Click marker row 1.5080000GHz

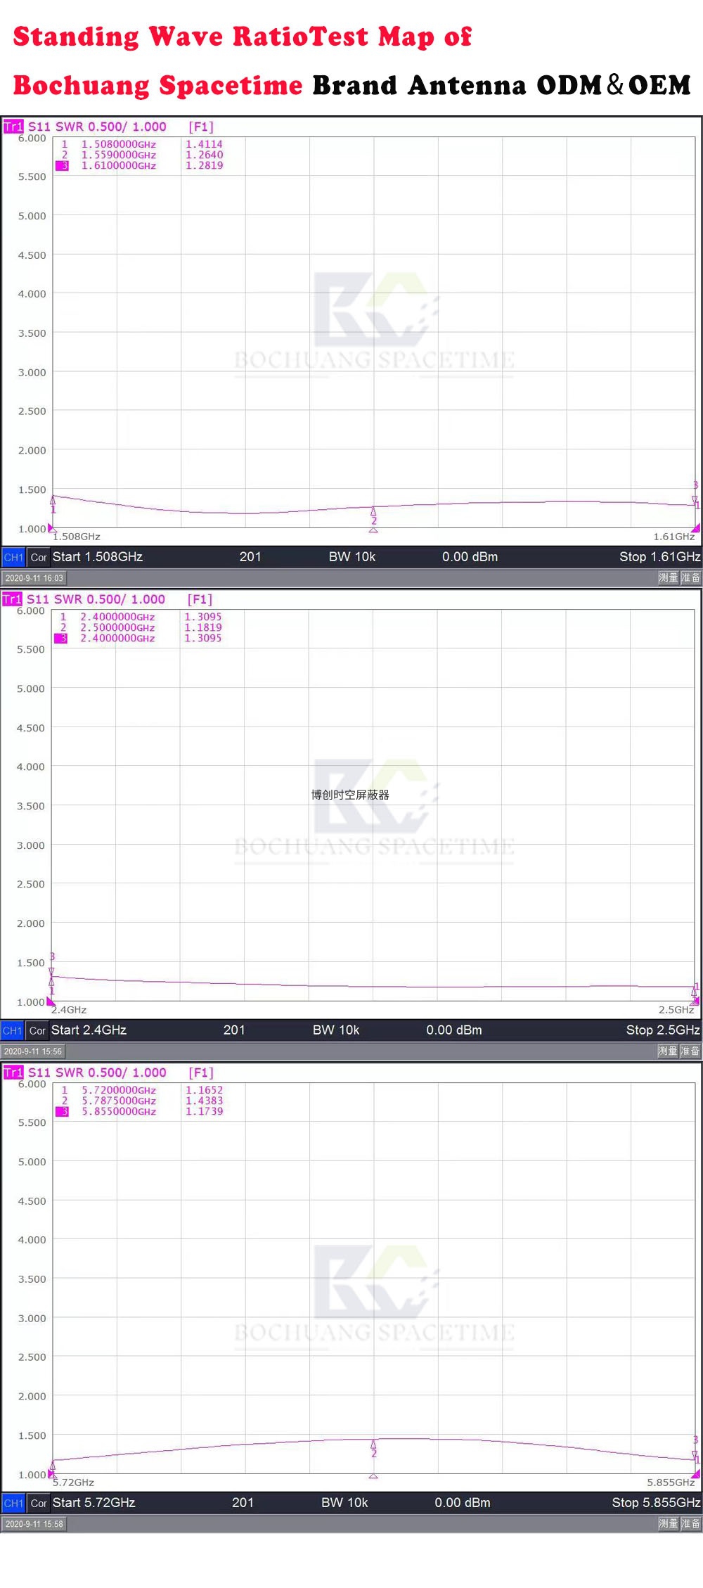pyautogui.click(x=142, y=144)
